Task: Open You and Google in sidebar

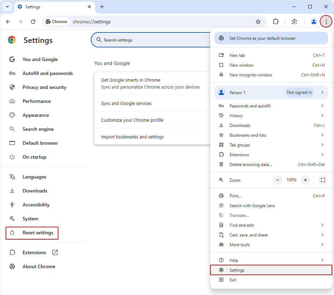Action: click(40, 59)
